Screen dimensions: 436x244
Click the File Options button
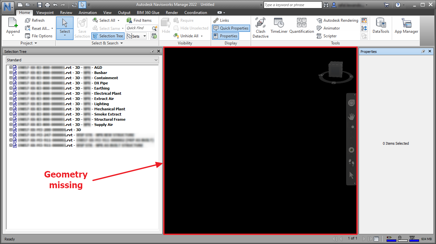[x=39, y=36]
